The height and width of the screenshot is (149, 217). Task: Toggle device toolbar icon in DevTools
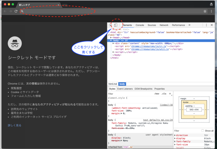tap(116, 25)
